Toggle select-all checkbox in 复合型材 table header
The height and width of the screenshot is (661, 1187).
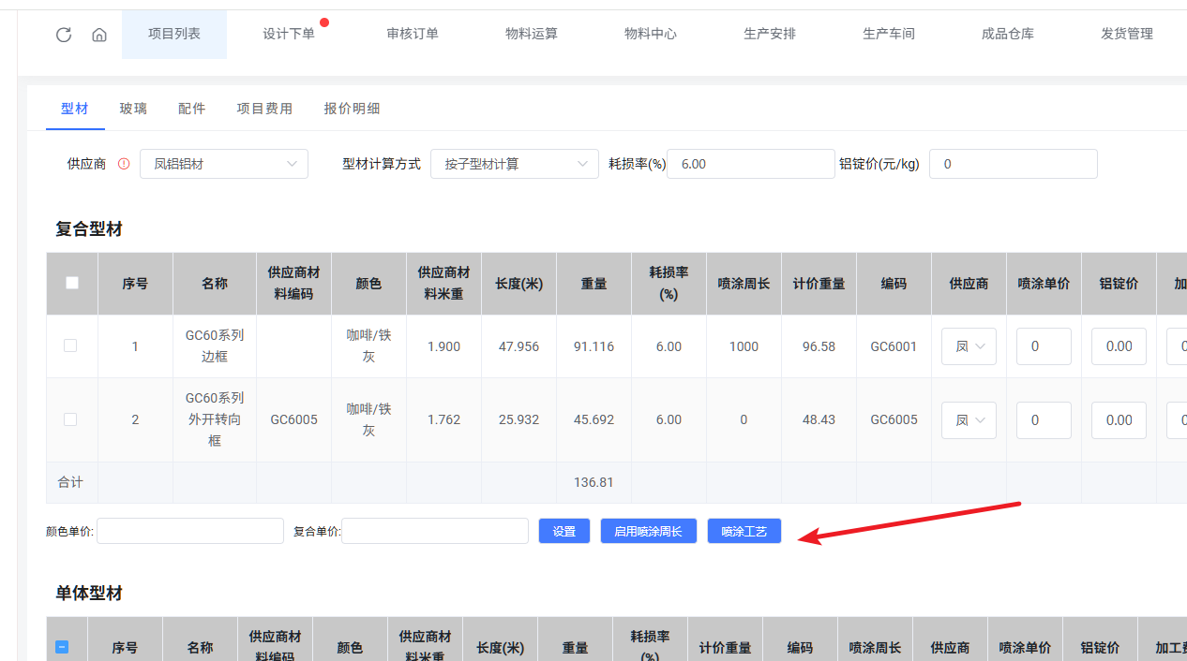72,283
